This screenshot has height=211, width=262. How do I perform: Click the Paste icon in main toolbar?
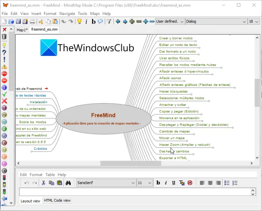[55, 22]
